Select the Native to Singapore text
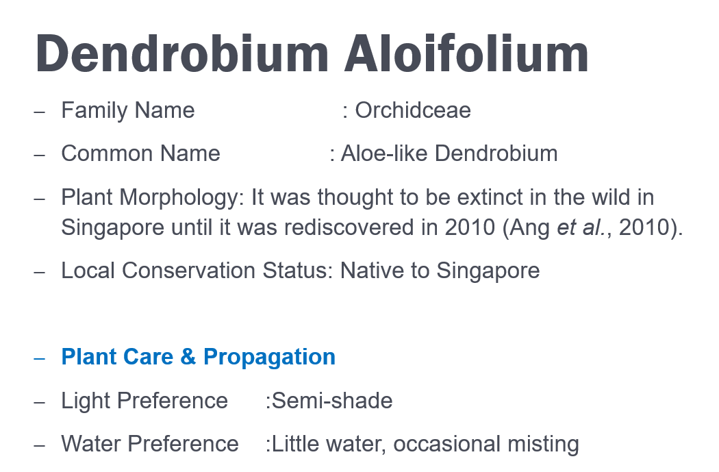The width and height of the screenshot is (719, 472). click(440, 271)
